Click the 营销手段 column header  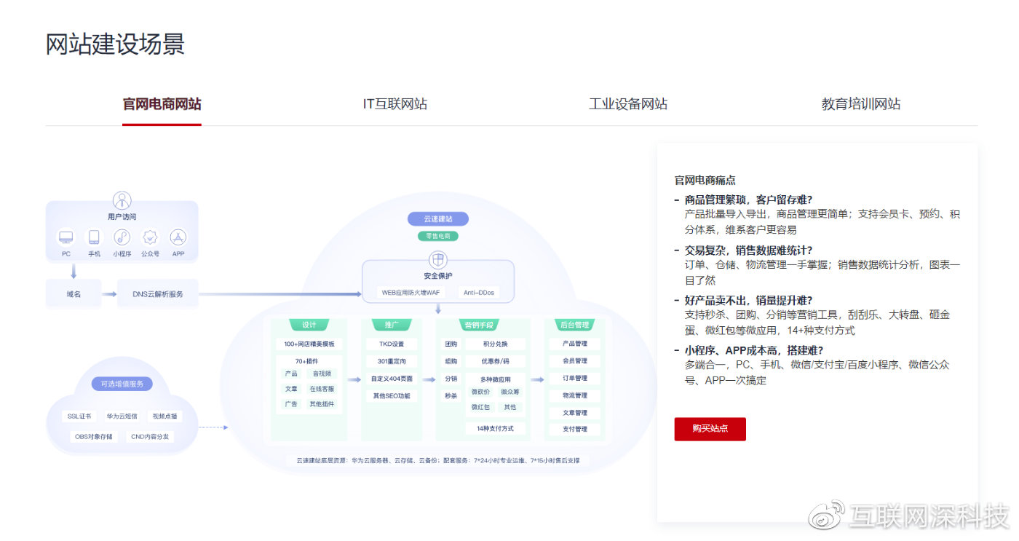coord(478,325)
